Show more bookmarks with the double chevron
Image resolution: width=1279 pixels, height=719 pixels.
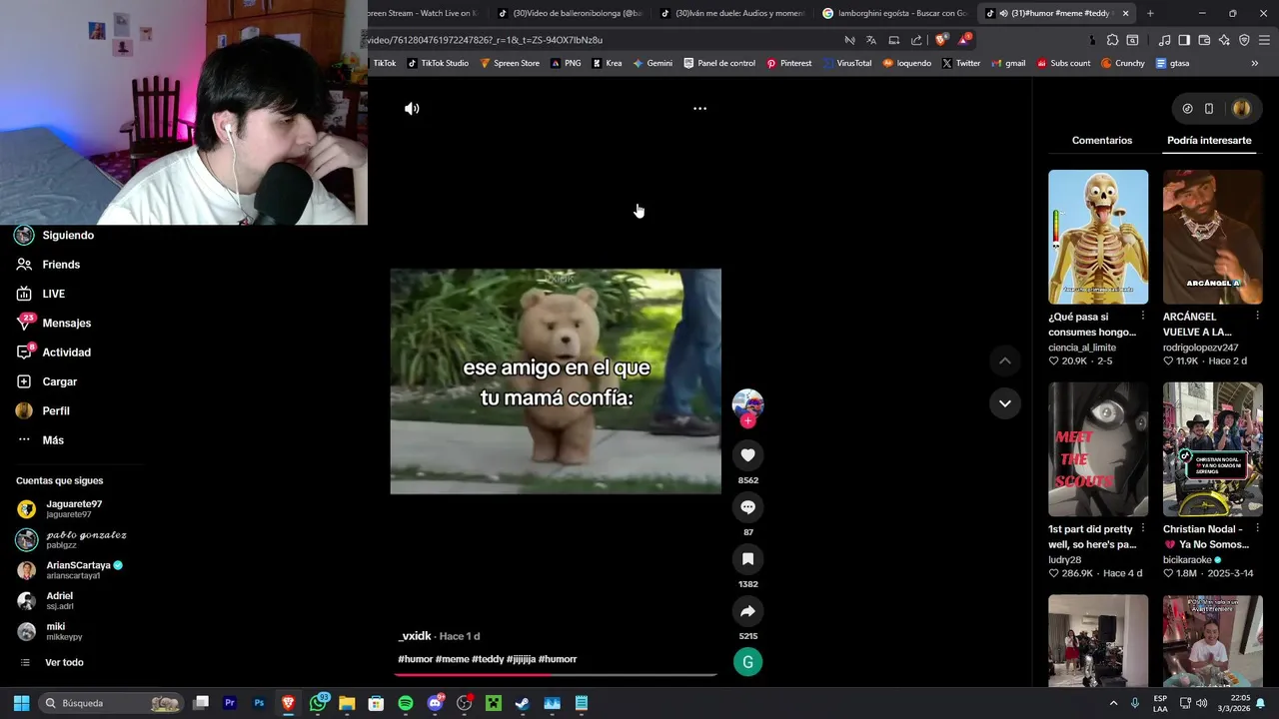click(x=1255, y=63)
